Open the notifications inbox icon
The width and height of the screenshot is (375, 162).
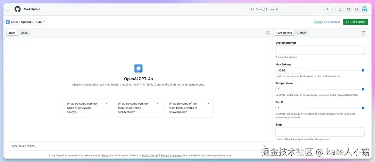click(x=356, y=9)
